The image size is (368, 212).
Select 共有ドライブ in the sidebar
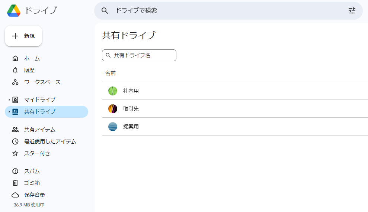(39, 112)
